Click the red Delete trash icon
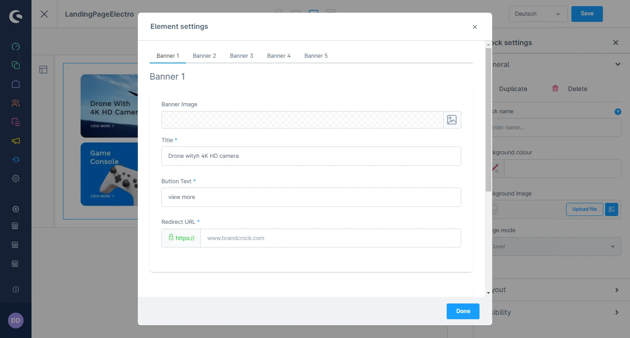This screenshot has height=338, width=630. (555, 89)
